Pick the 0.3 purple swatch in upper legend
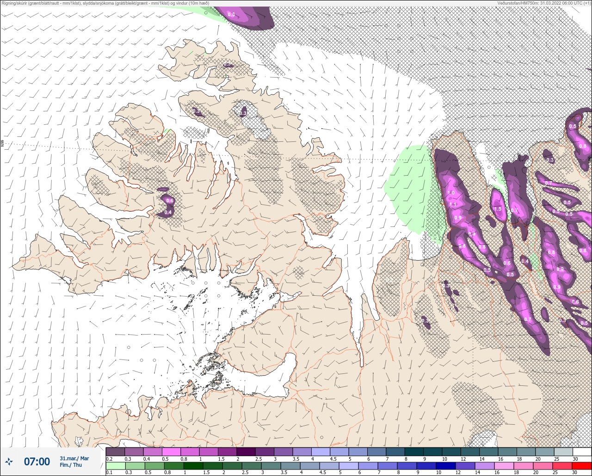The image size is (592, 476). pos(134,452)
